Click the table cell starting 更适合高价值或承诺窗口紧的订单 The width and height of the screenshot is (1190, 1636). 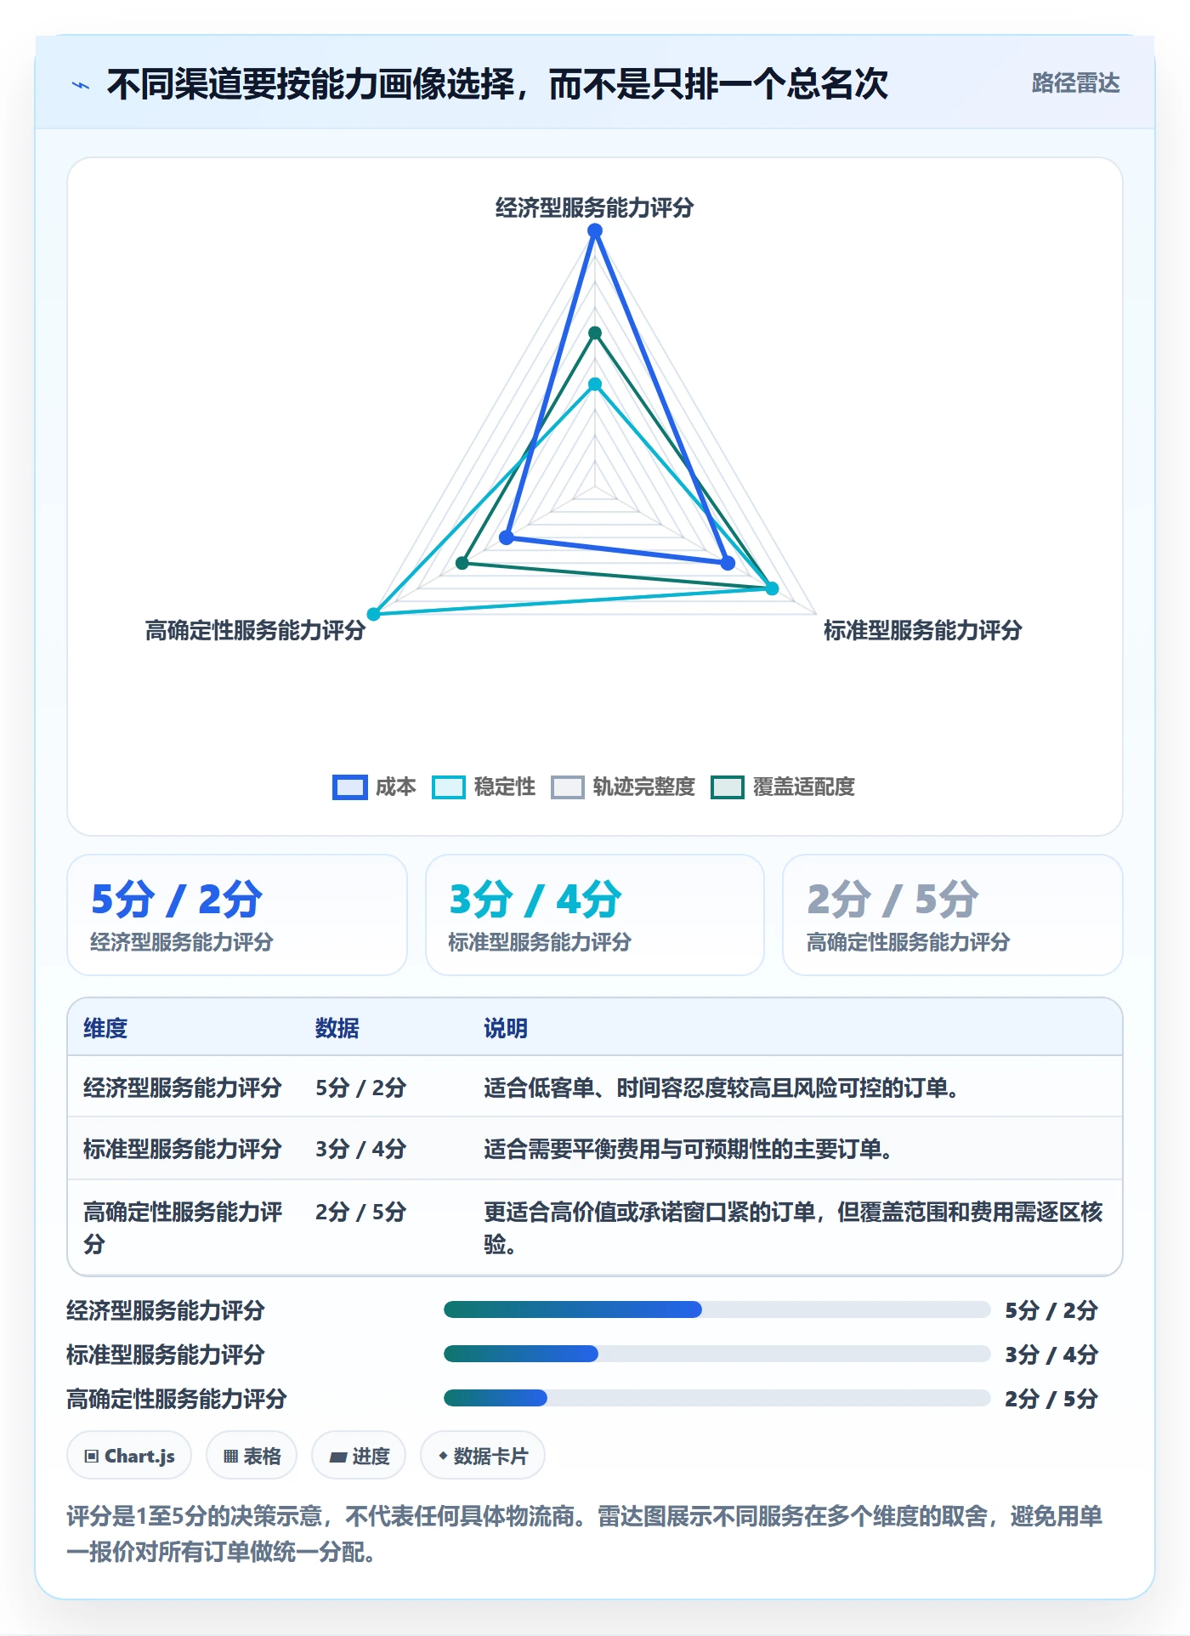coord(794,1228)
